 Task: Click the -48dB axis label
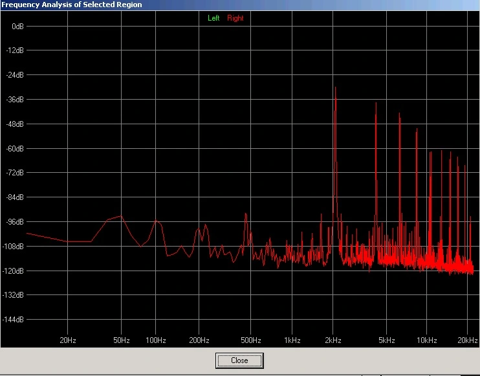pyautogui.click(x=15, y=124)
